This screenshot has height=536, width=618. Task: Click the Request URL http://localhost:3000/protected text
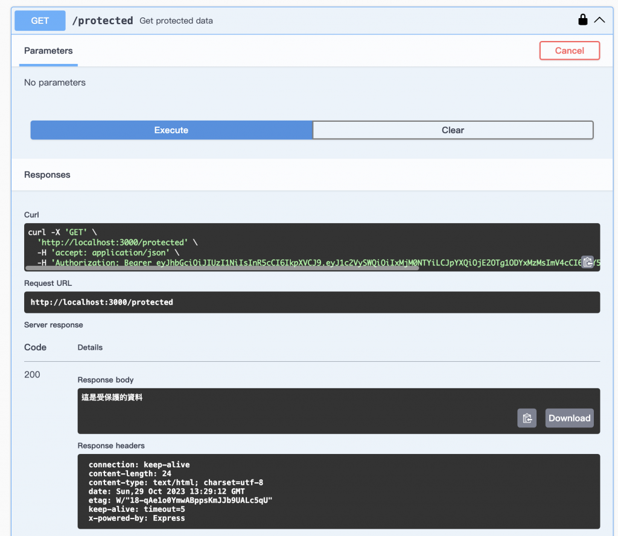coord(101,303)
